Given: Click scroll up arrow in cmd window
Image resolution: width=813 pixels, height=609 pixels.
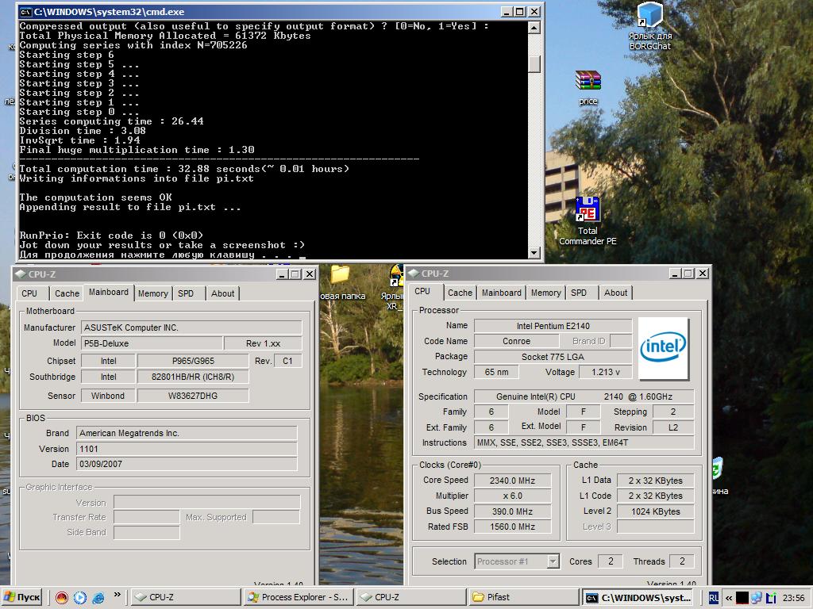Looking at the screenshot, I should click(x=534, y=28).
